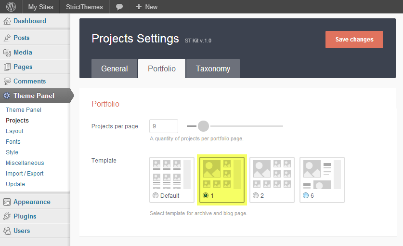This screenshot has height=246, width=403.
Task: Open the comments bubble icon in admin bar
Action: [119, 7]
